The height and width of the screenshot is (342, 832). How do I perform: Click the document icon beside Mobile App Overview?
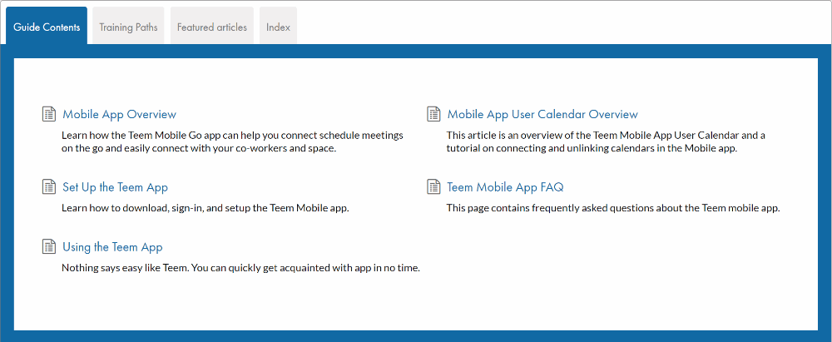(49, 114)
